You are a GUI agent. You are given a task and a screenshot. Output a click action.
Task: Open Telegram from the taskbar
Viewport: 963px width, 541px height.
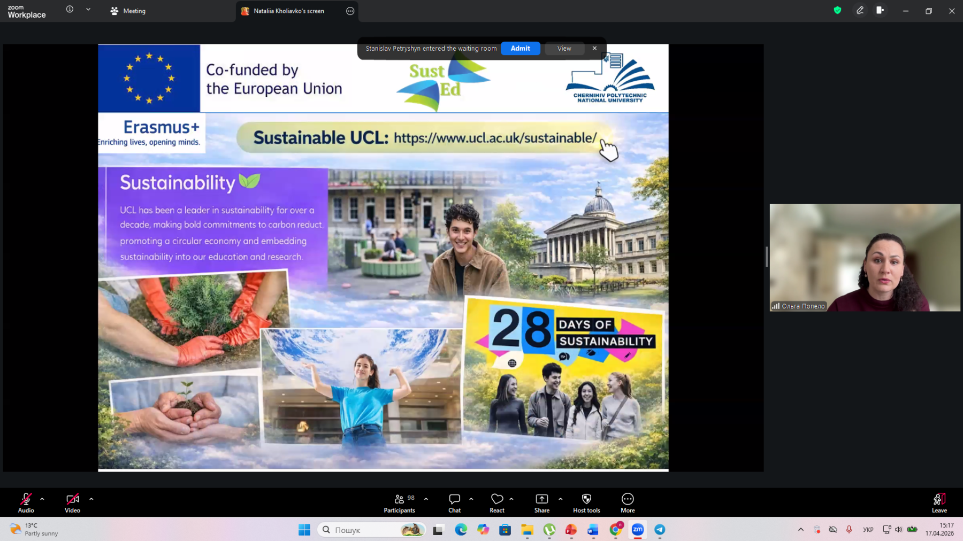(660, 530)
